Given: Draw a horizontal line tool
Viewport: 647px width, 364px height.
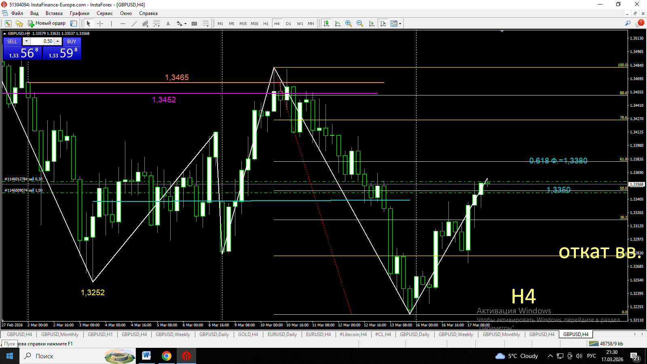Looking at the screenshot, I should pyautogui.click(x=123, y=23).
